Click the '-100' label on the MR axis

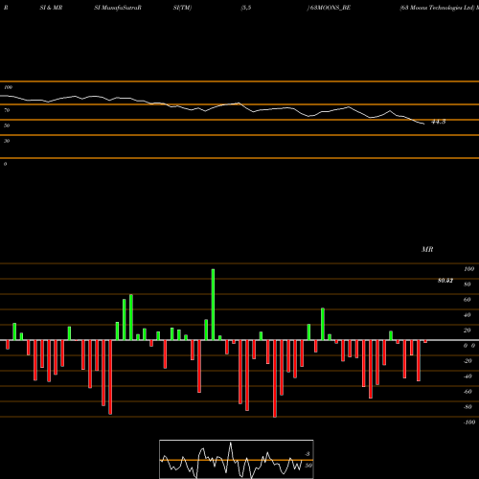point(469,422)
